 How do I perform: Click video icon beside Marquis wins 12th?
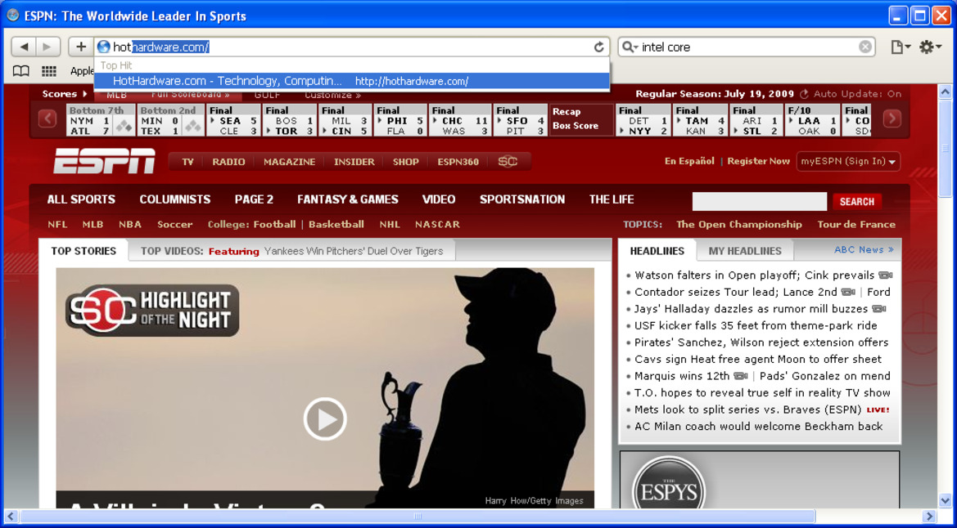(x=740, y=376)
